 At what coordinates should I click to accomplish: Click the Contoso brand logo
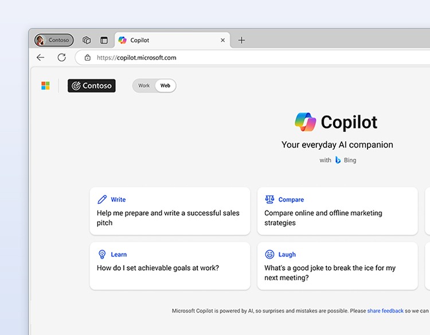(92, 86)
